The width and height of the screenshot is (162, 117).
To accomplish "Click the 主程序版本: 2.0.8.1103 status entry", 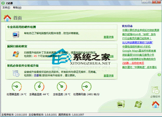I will (14, 115).
